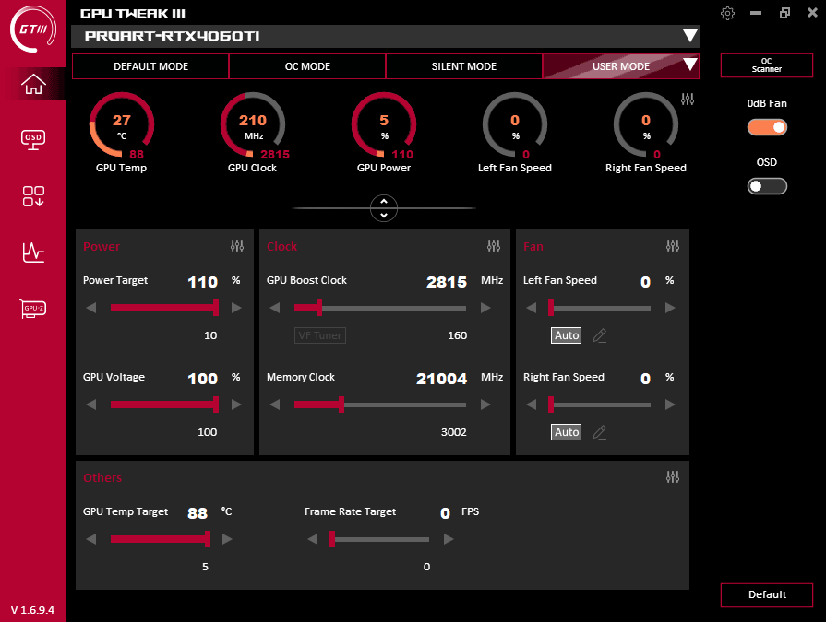The image size is (826, 622).
Task: Toggle Auto for Left Fan Speed
Action: click(567, 335)
